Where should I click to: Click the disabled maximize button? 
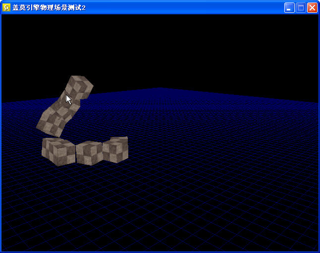pos(301,8)
